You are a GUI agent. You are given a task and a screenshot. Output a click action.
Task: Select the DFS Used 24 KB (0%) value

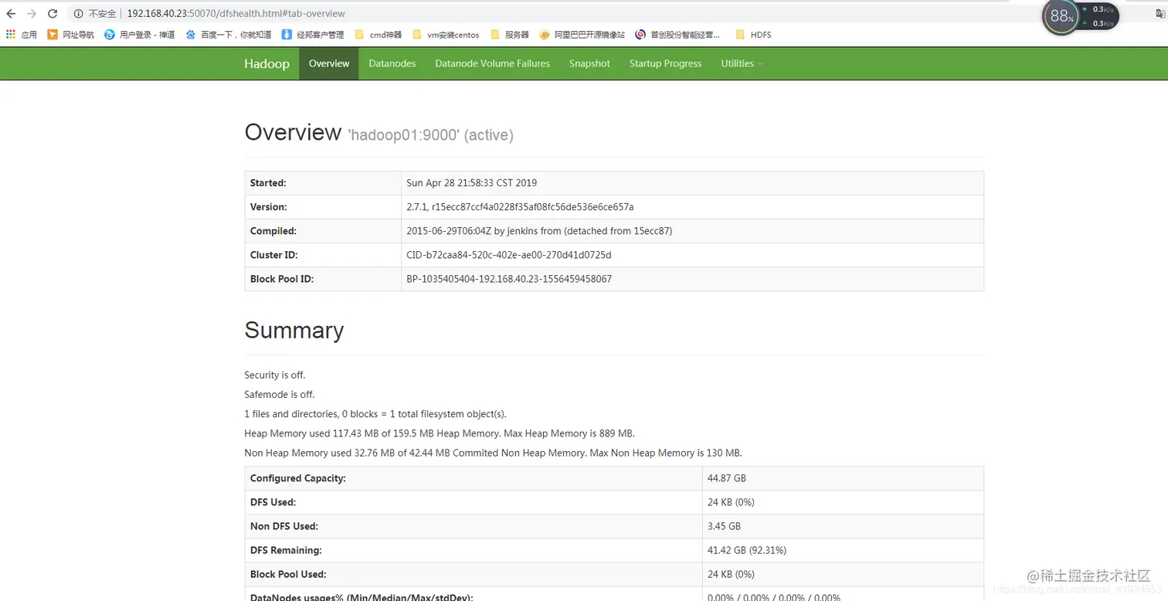(731, 502)
